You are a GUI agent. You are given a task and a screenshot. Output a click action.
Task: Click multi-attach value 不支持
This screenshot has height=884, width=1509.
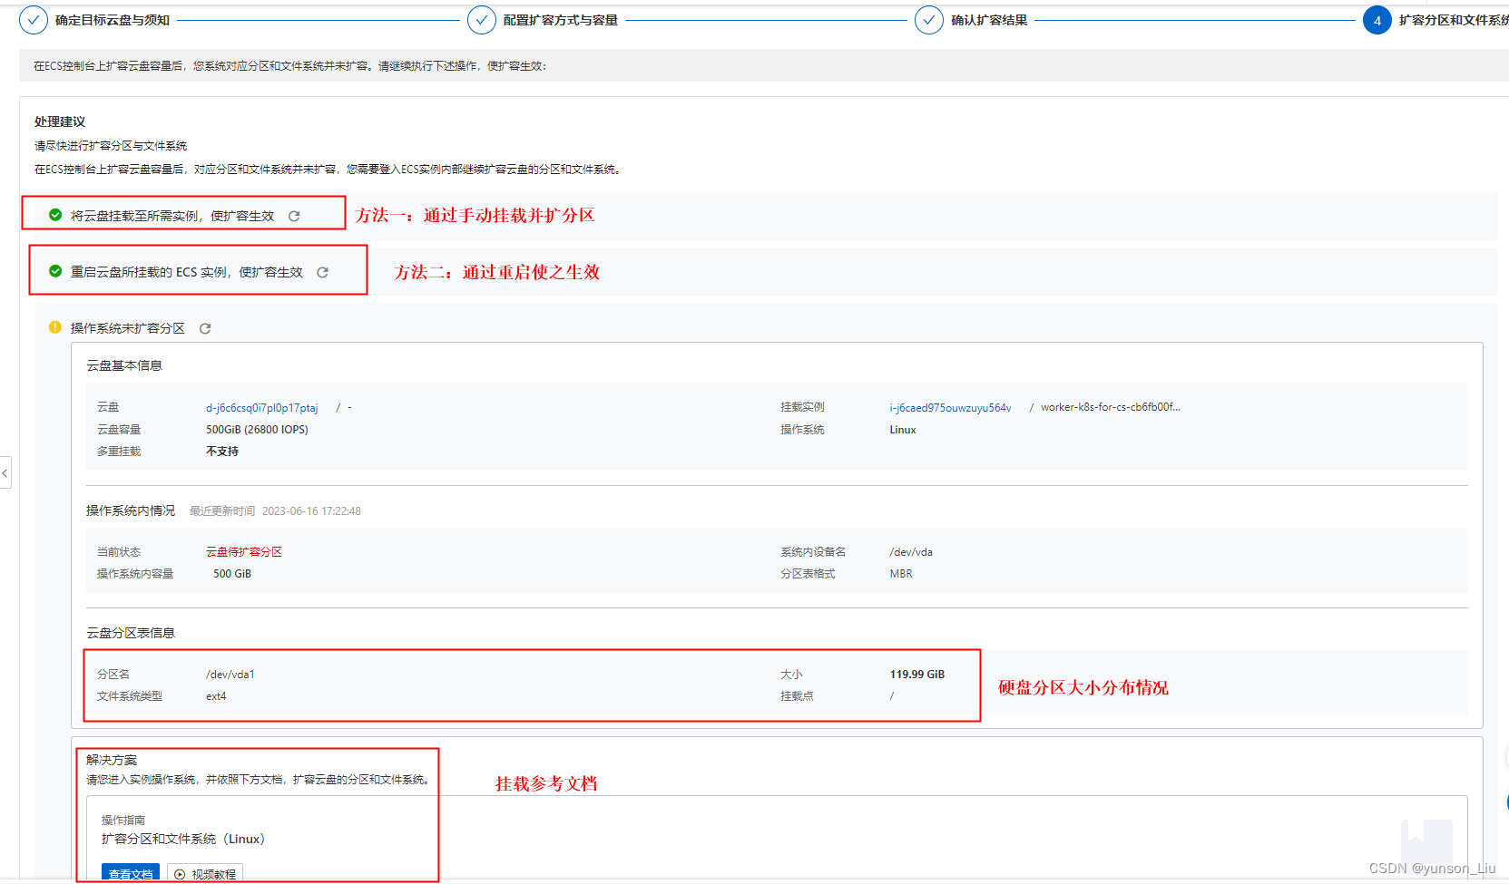point(222,452)
